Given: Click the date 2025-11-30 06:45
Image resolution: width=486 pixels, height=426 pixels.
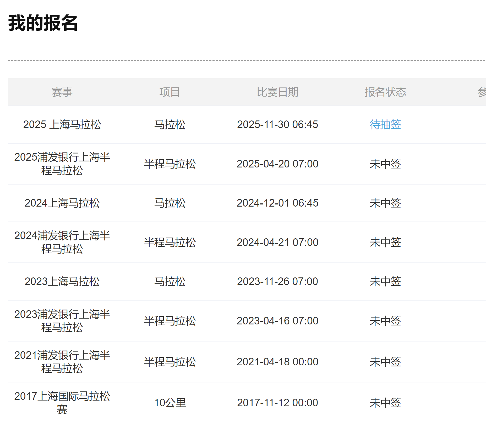Looking at the screenshot, I should pyautogui.click(x=277, y=124).
